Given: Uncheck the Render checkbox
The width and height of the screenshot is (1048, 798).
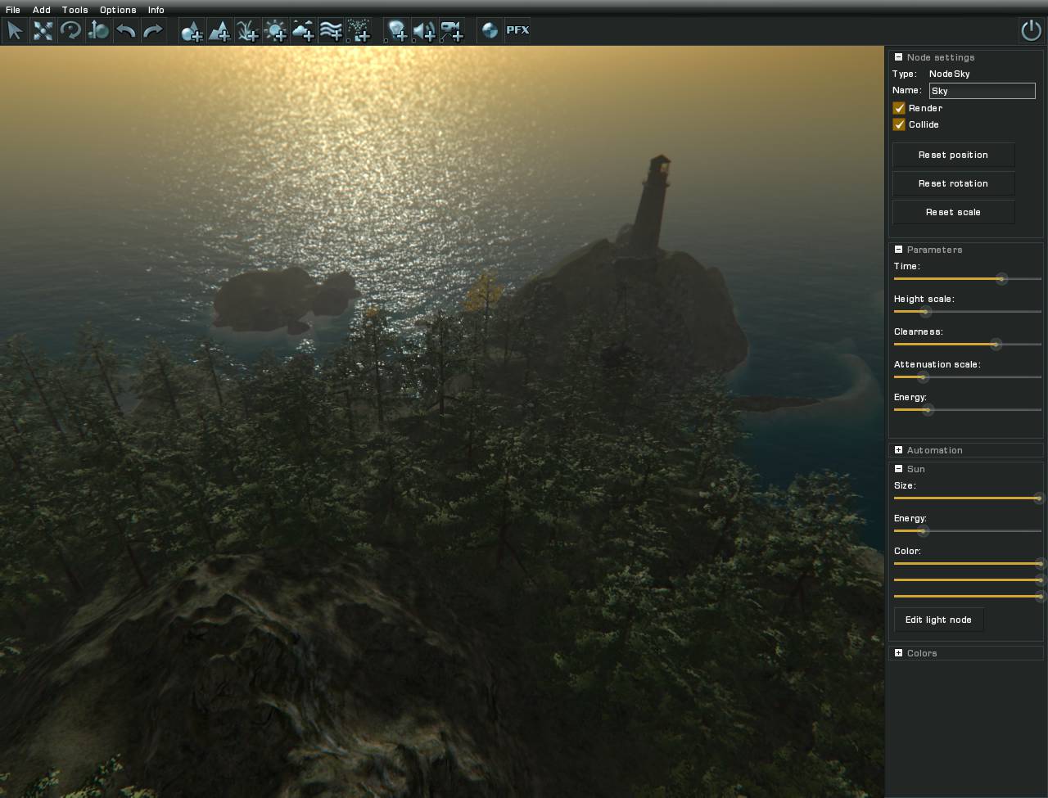Looking at the screenshot, I should 899,108.
